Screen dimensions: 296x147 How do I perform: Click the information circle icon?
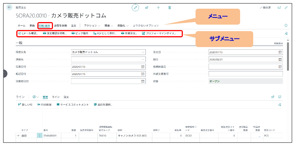pyautogui.click(x=286, y=25)
